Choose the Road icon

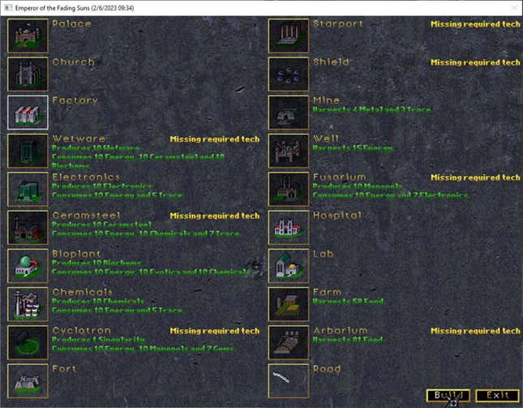click(x=289, y=381)
